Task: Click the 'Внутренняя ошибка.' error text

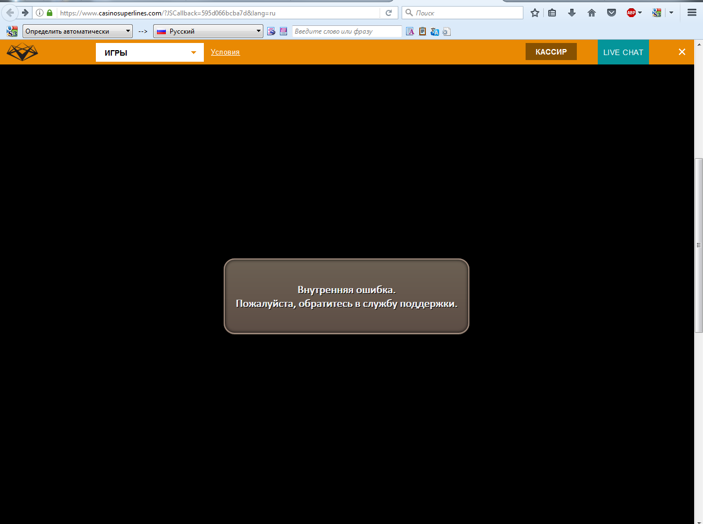Action: click(347, 289)
